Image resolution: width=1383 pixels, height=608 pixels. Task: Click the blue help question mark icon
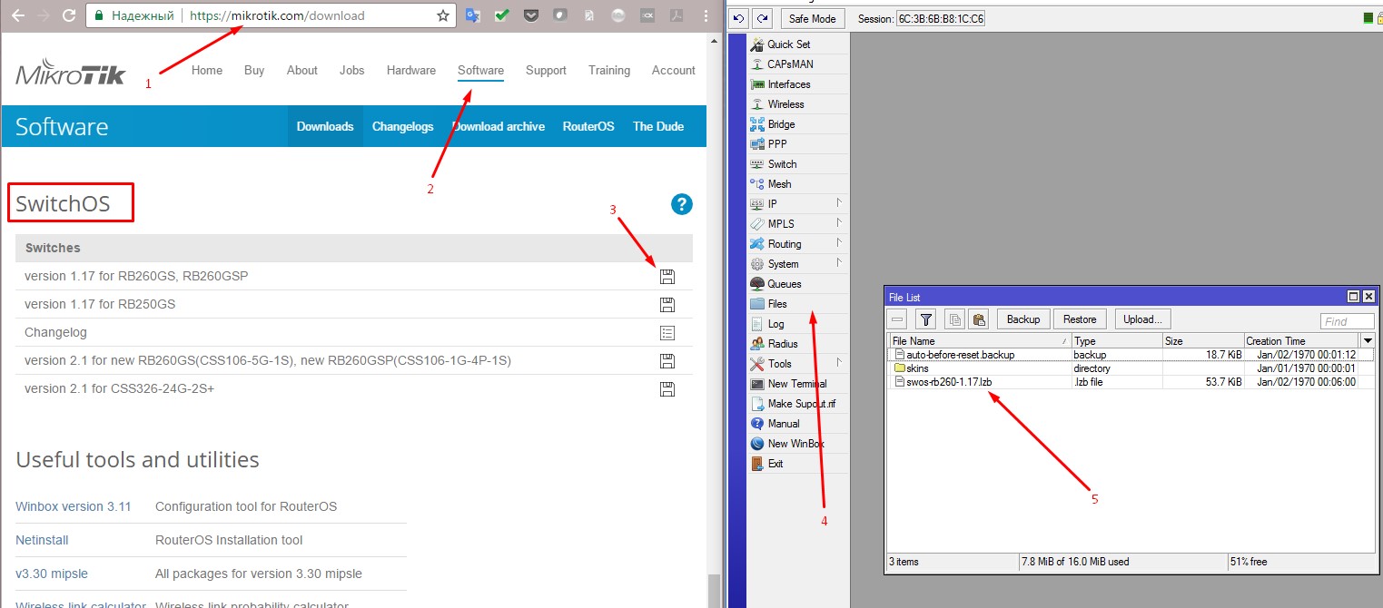(x=681, y=204)
